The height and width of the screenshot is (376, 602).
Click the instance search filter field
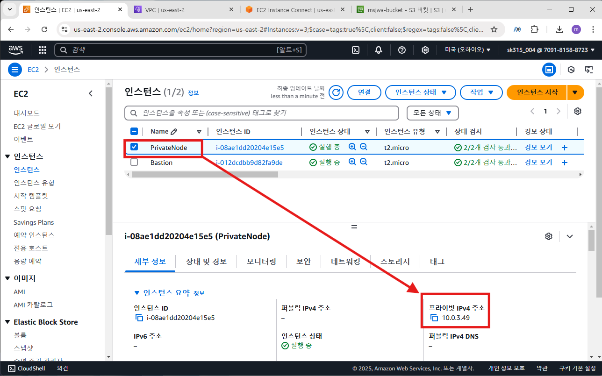(262, 113)
